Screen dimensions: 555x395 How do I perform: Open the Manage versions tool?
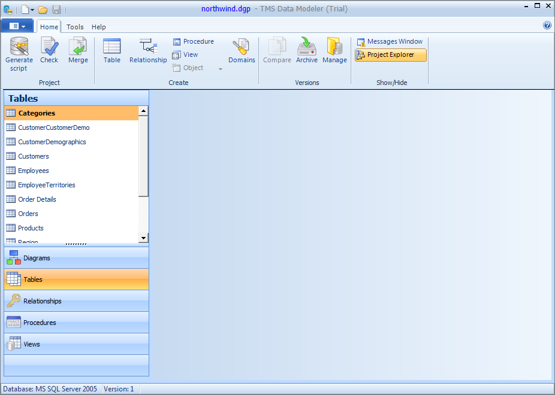(x=334, y=50)
